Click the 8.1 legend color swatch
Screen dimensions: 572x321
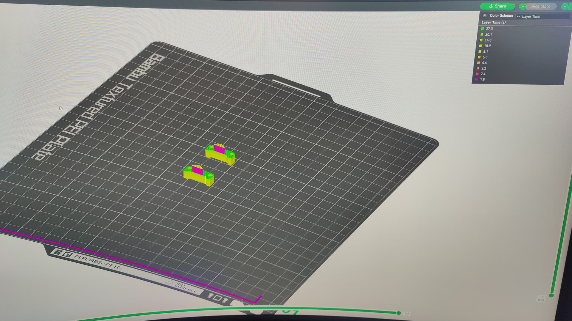point(480,51)
